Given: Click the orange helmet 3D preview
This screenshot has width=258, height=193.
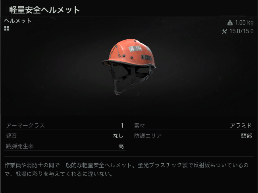Looking at the screenshot, I should point(129,67).
